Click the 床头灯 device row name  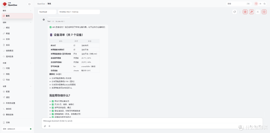pos(53,45)
